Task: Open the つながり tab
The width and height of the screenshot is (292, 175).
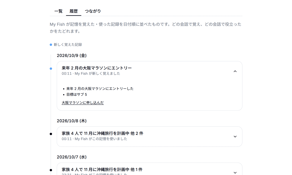Action: (x=93, y=11)
